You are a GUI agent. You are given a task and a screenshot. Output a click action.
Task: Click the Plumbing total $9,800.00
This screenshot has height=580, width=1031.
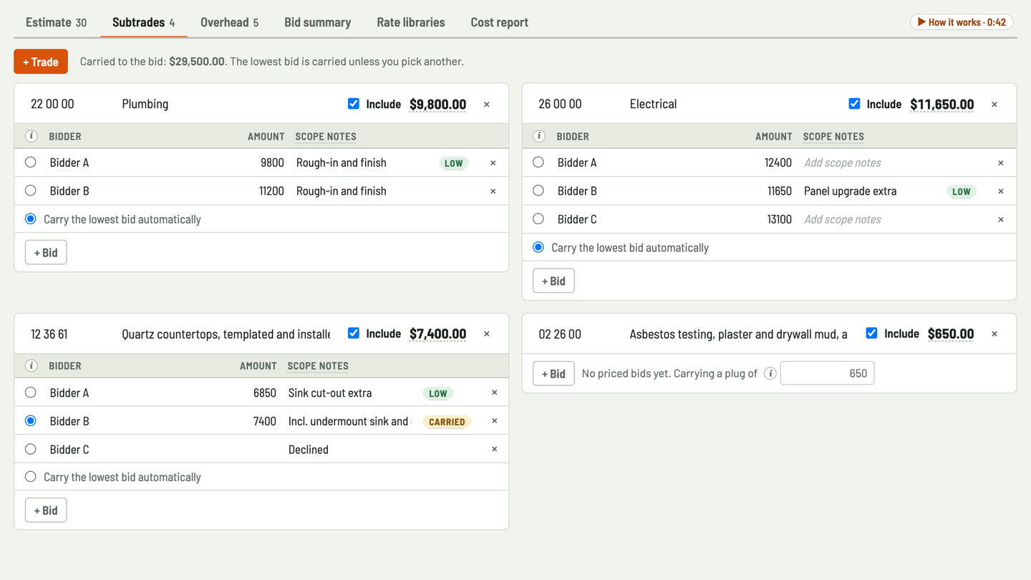(x=437, y=105)
